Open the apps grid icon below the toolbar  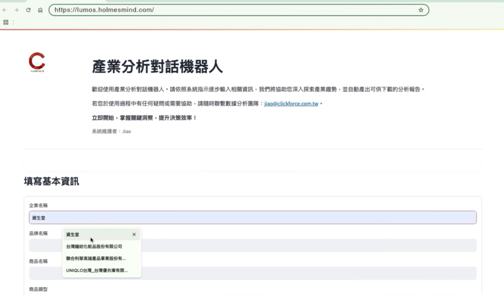tap(6, 22)
